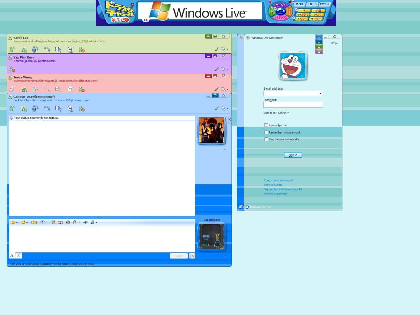Open color scheme brush in Yap Phui Kuan window
420x315 pixels.
pyautogui.click(x=216, y=69)
